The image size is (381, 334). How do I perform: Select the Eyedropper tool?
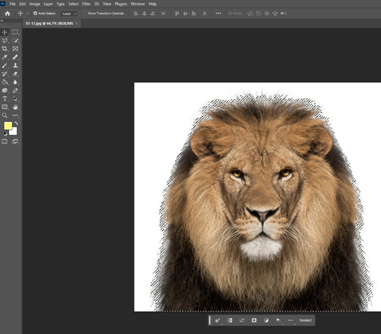point(4,57)
